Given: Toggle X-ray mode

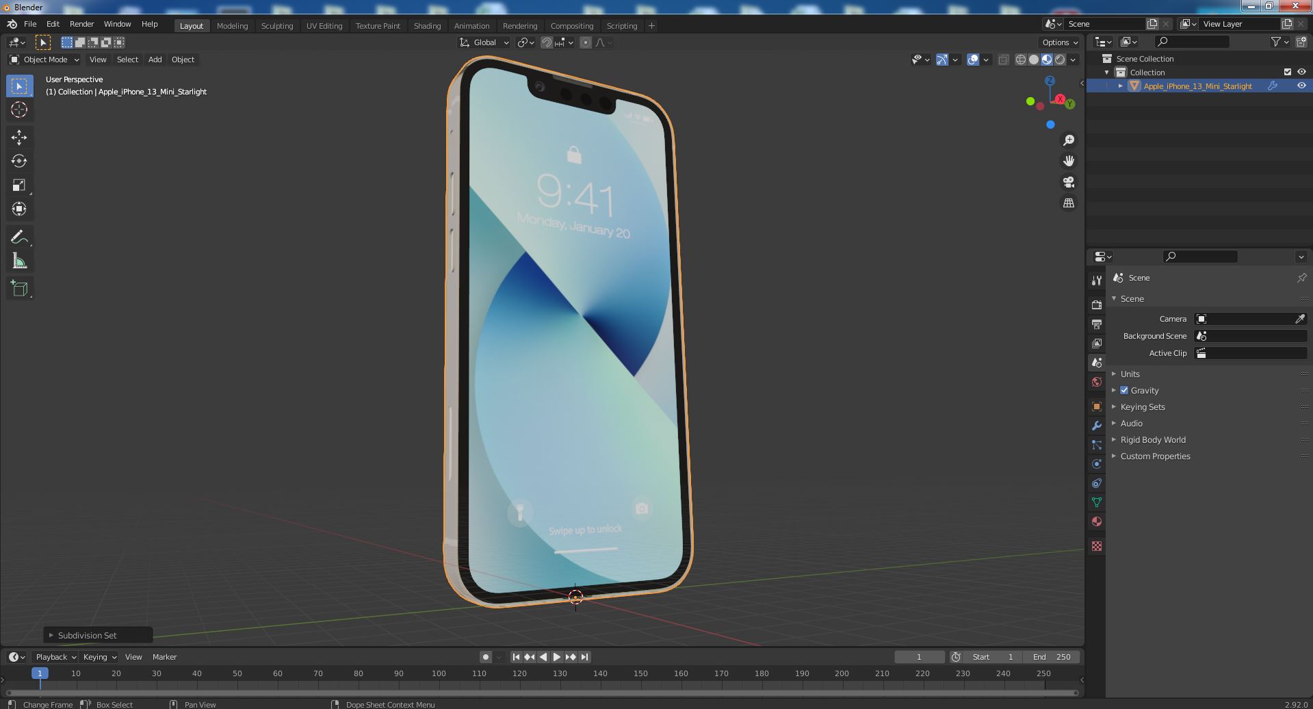Looking at the screenshot, I should [x=1003, y=60].
